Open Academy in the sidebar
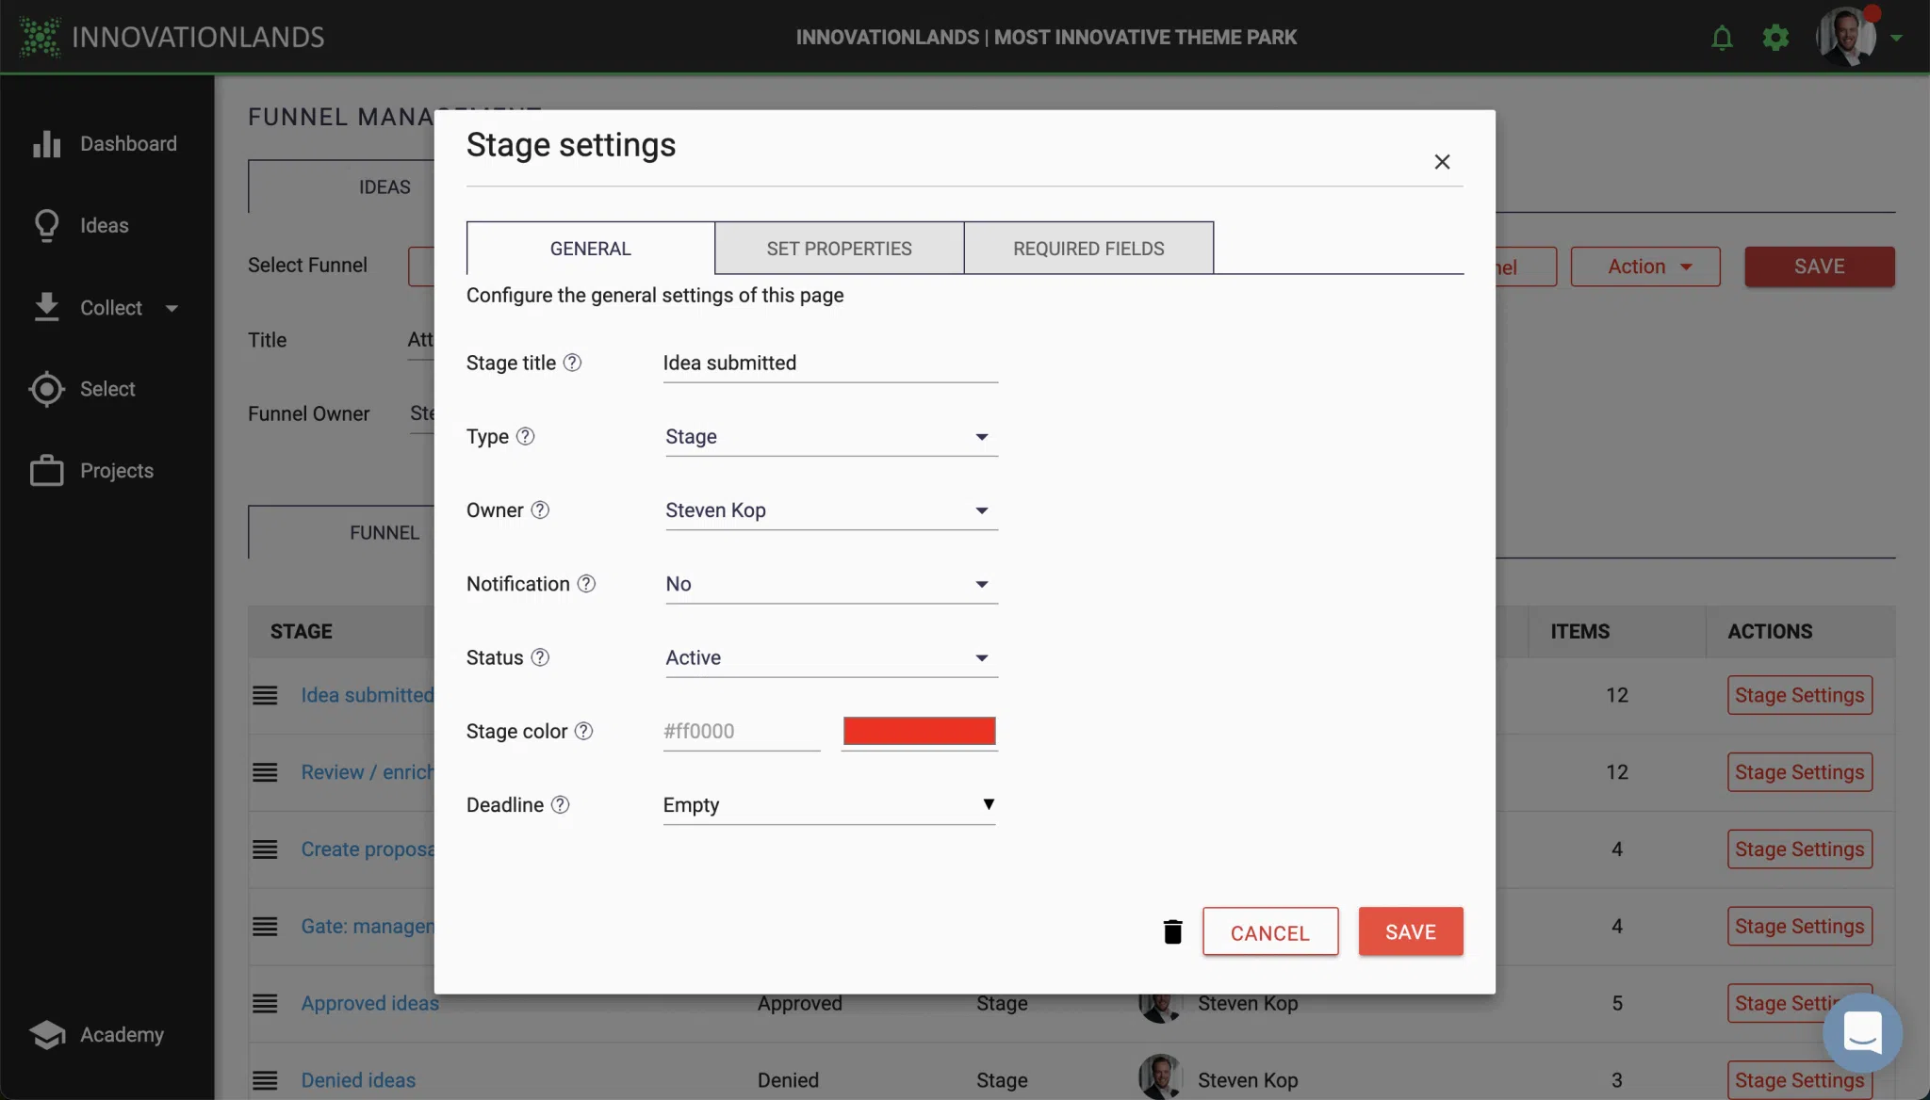The image size is (1930, 1100). click(96, 1034)
